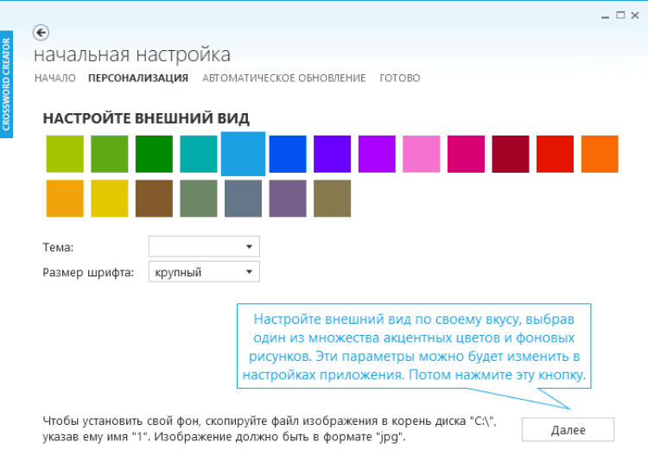Pick the brown accent swatch

(x=154, y=198)
